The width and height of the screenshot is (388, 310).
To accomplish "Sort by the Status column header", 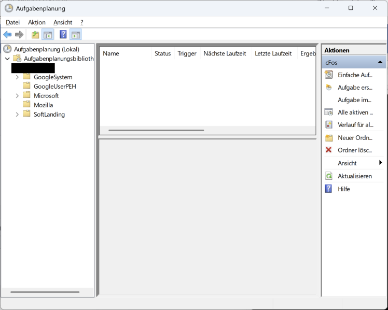I will [x=162, y=53].
